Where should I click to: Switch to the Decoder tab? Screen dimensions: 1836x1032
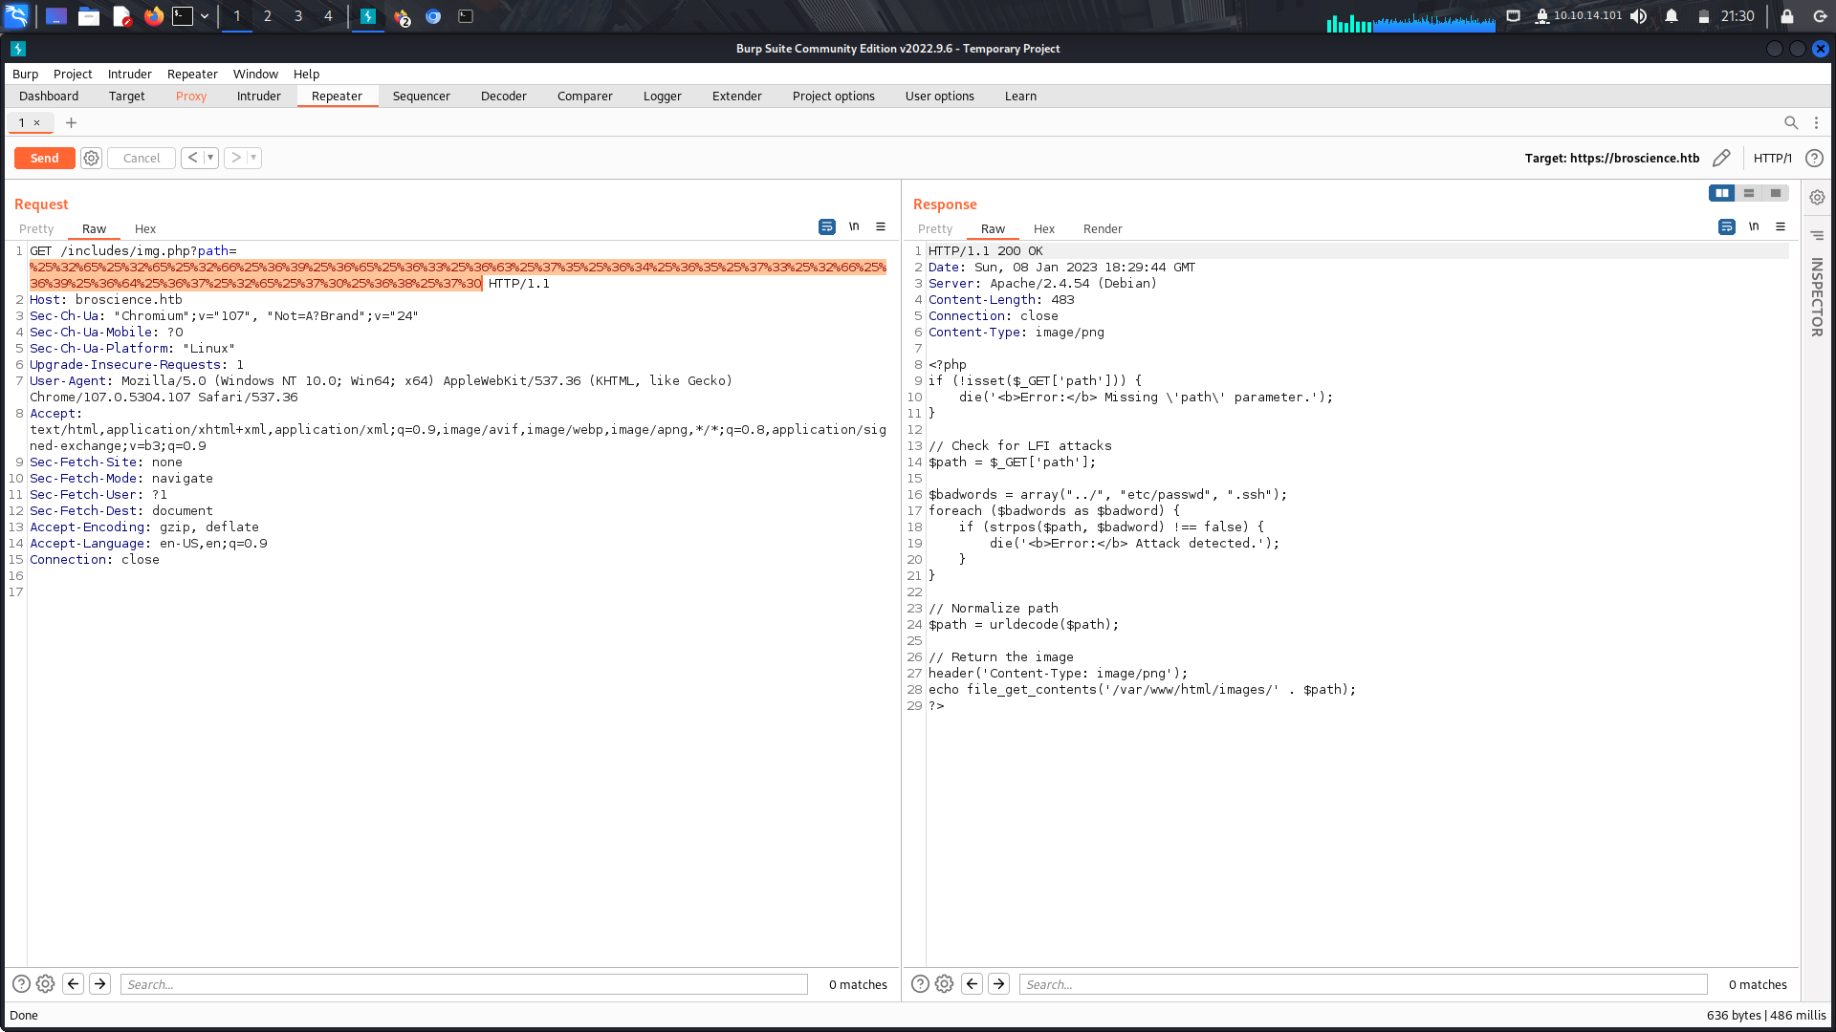[x=503, y=96]
